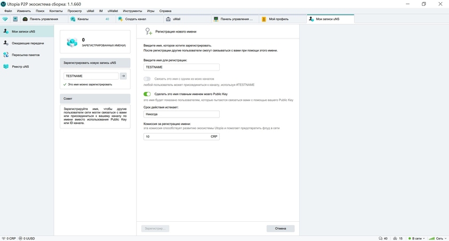Viewport: 449px width, 241px height.
Task: Open Реестр uNS in the sidebar
Action: [x=22, y=66]
